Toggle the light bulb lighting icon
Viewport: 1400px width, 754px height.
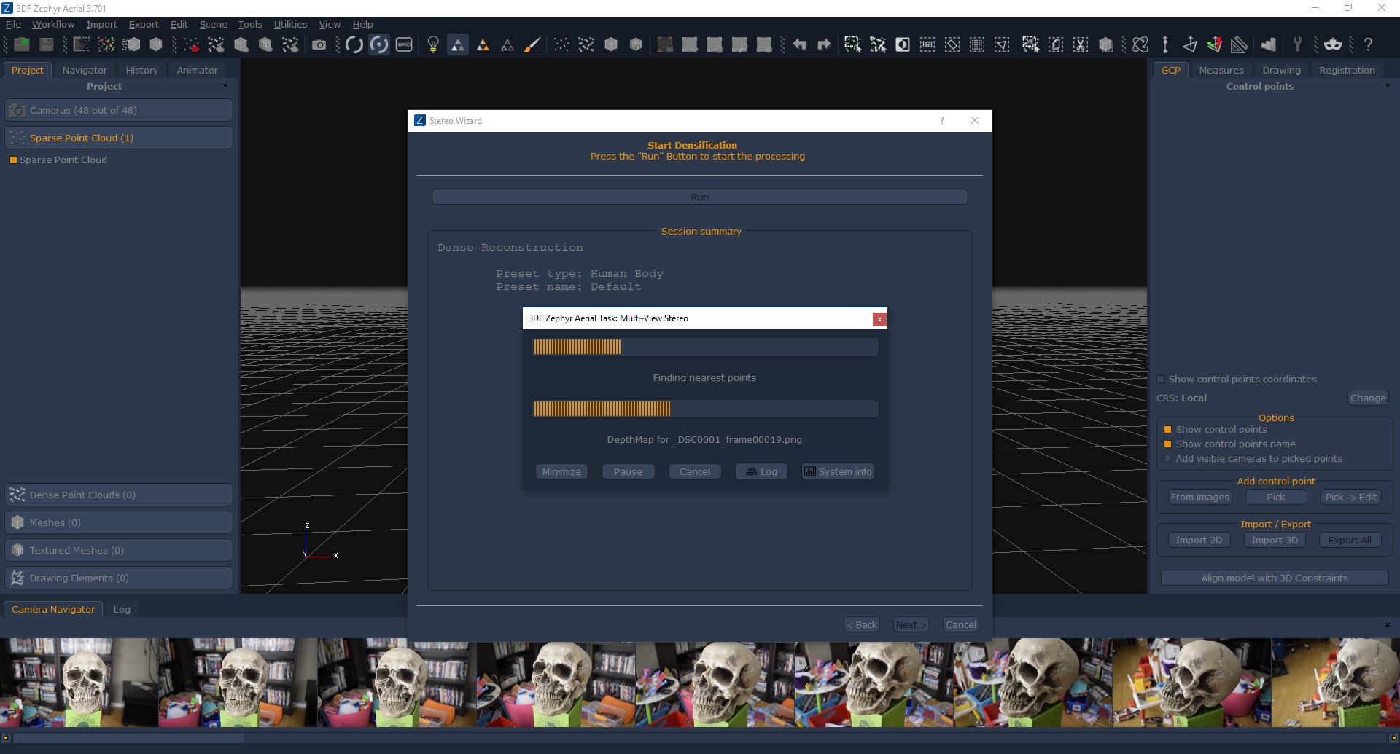[x=433, y=44]
